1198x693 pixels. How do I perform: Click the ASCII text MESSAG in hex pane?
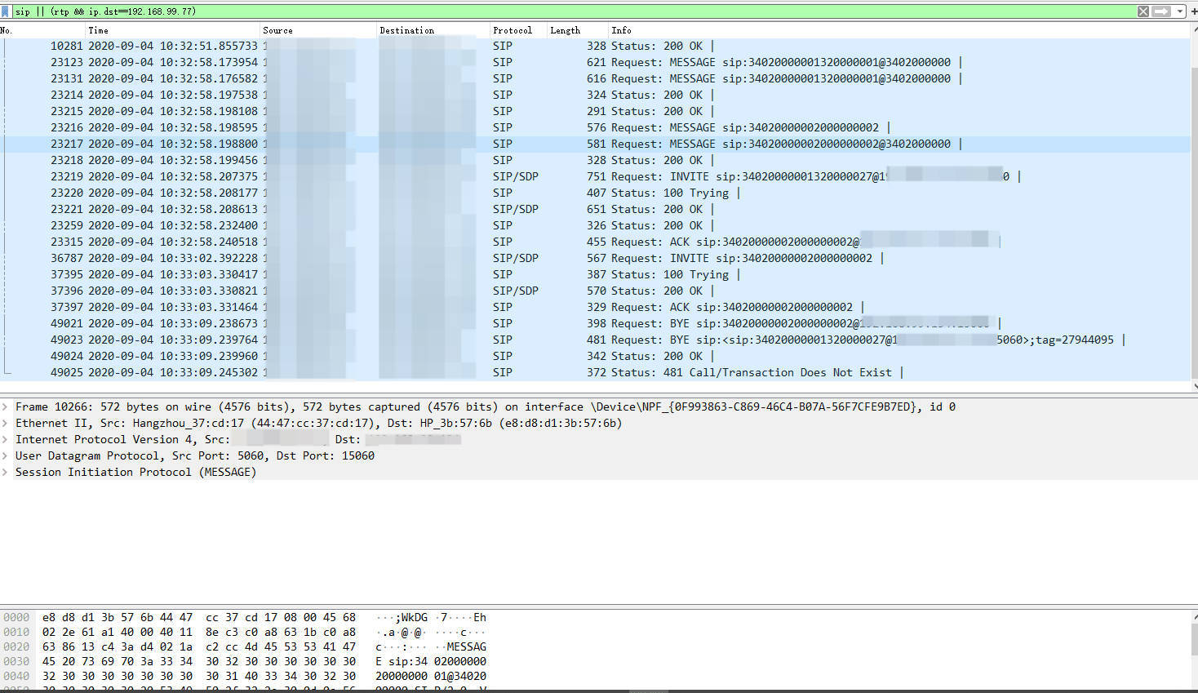(x=466, y=646)
